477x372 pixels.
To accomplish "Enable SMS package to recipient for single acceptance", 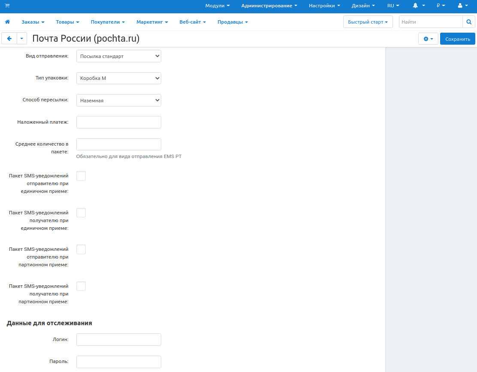I will coord(81,213).
